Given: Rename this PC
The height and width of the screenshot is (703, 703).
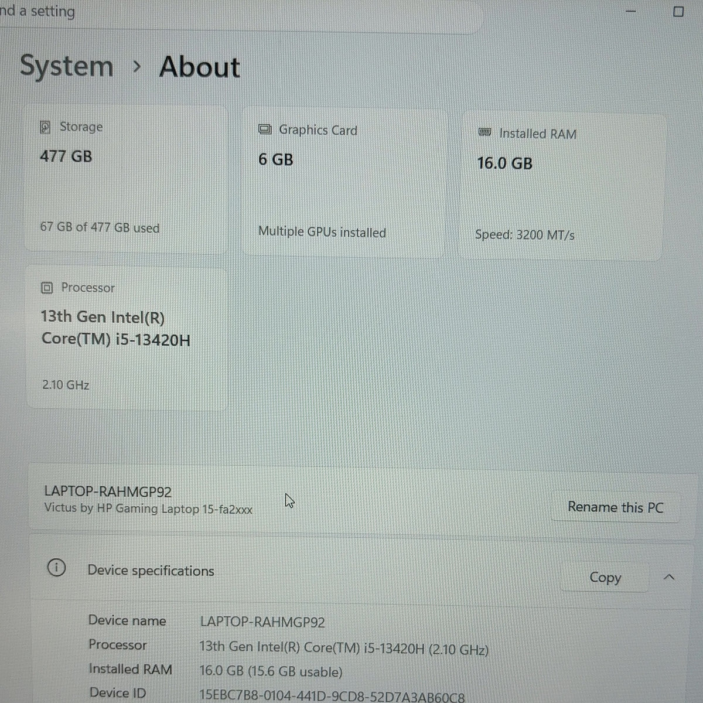Looking at the screenshot, I should pos(615,507).
